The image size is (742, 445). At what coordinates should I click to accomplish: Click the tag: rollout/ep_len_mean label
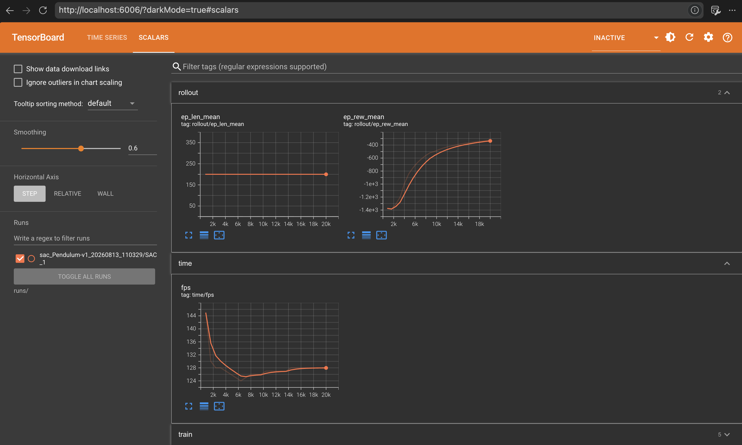pyautogui.click(x=212, y=124)
